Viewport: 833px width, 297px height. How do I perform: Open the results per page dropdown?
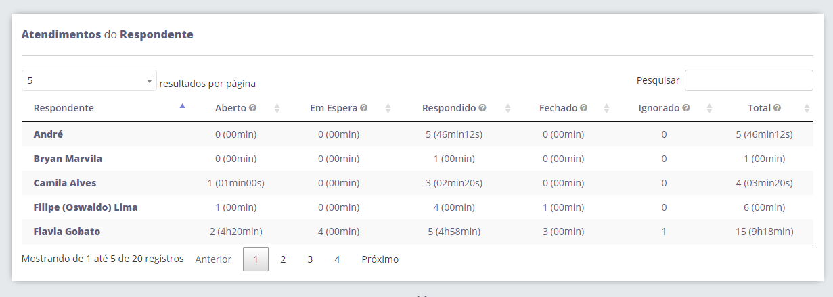coord(89,80)
